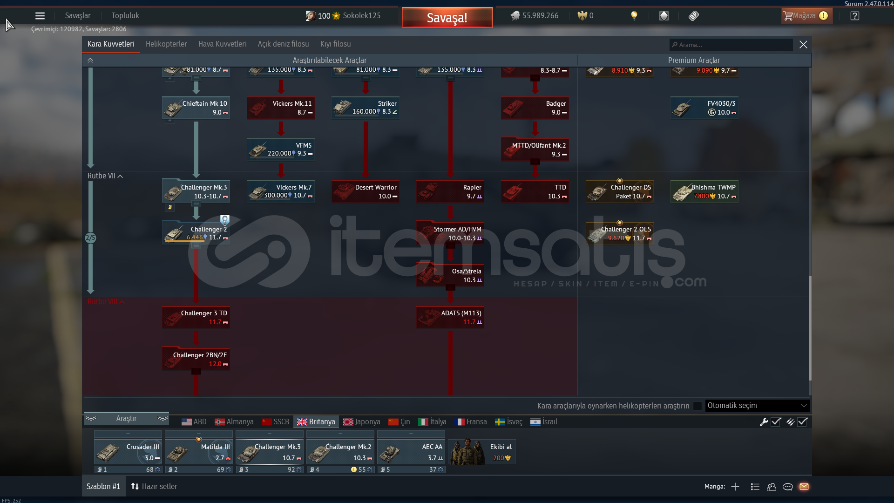This screenshot has width=894, height=503.
Task: Open the help question mark icon
Action: (854, 16)
